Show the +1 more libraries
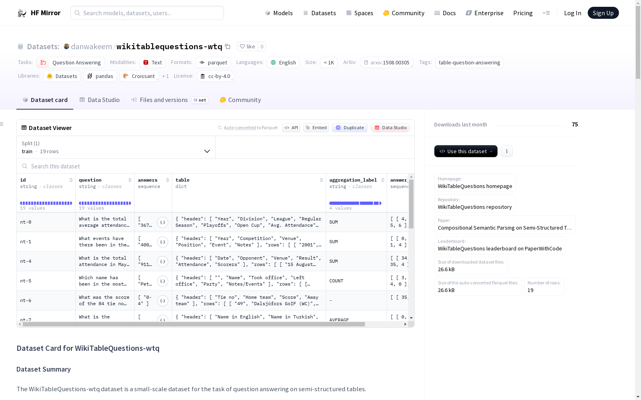The height and width of the screenshot is (400, 641). pyautogui.click(x=165, y=76)
